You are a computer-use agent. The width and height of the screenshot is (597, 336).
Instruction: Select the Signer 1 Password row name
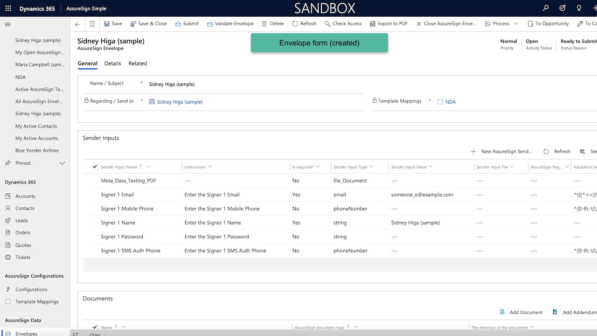(122, 237)
